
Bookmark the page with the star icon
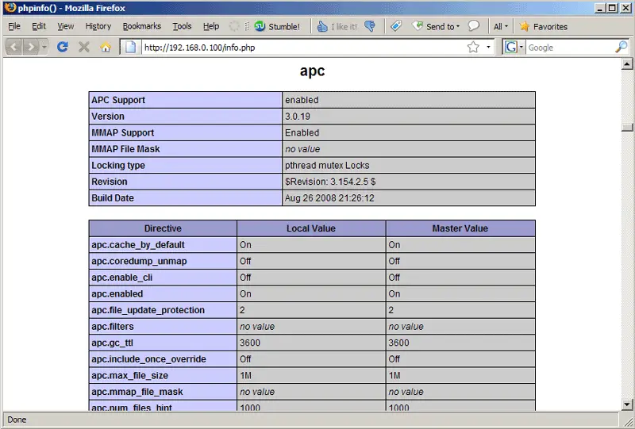[x=473, y=48]
